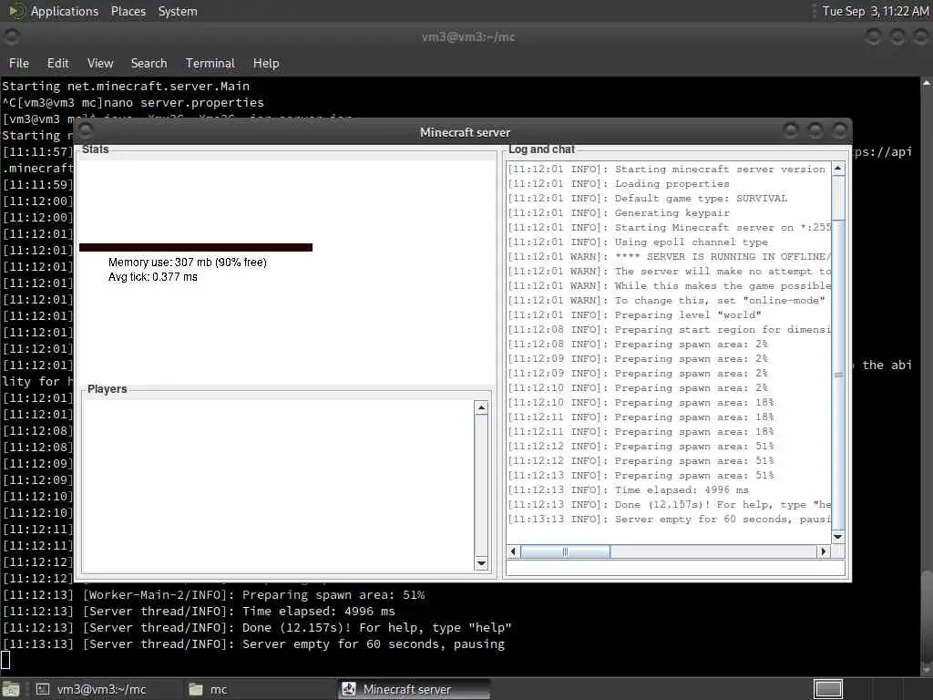The width and height of the screenshot is (933, 700).
Task: Click the log line Using epoll channel type
Action: coord(638,242)
